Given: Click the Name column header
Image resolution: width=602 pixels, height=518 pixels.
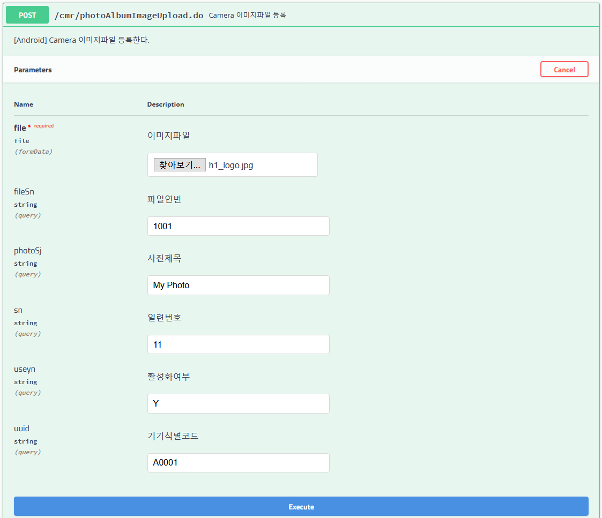Looking at the screenshot, I should [x=24, y=104].
